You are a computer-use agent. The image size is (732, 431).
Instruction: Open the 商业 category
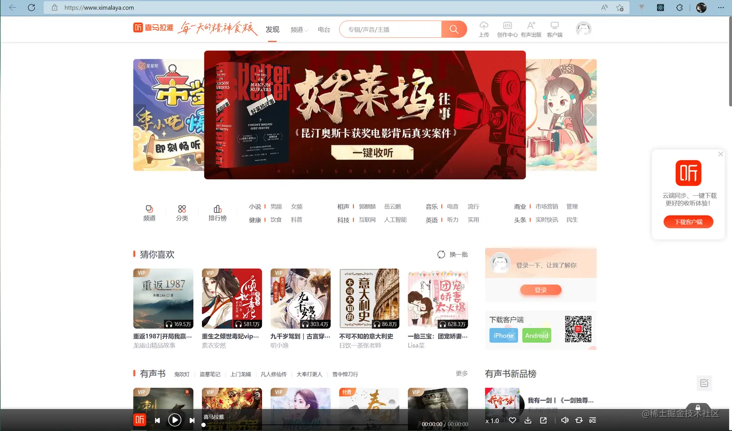pyautogui.click(x=520, y=206)
